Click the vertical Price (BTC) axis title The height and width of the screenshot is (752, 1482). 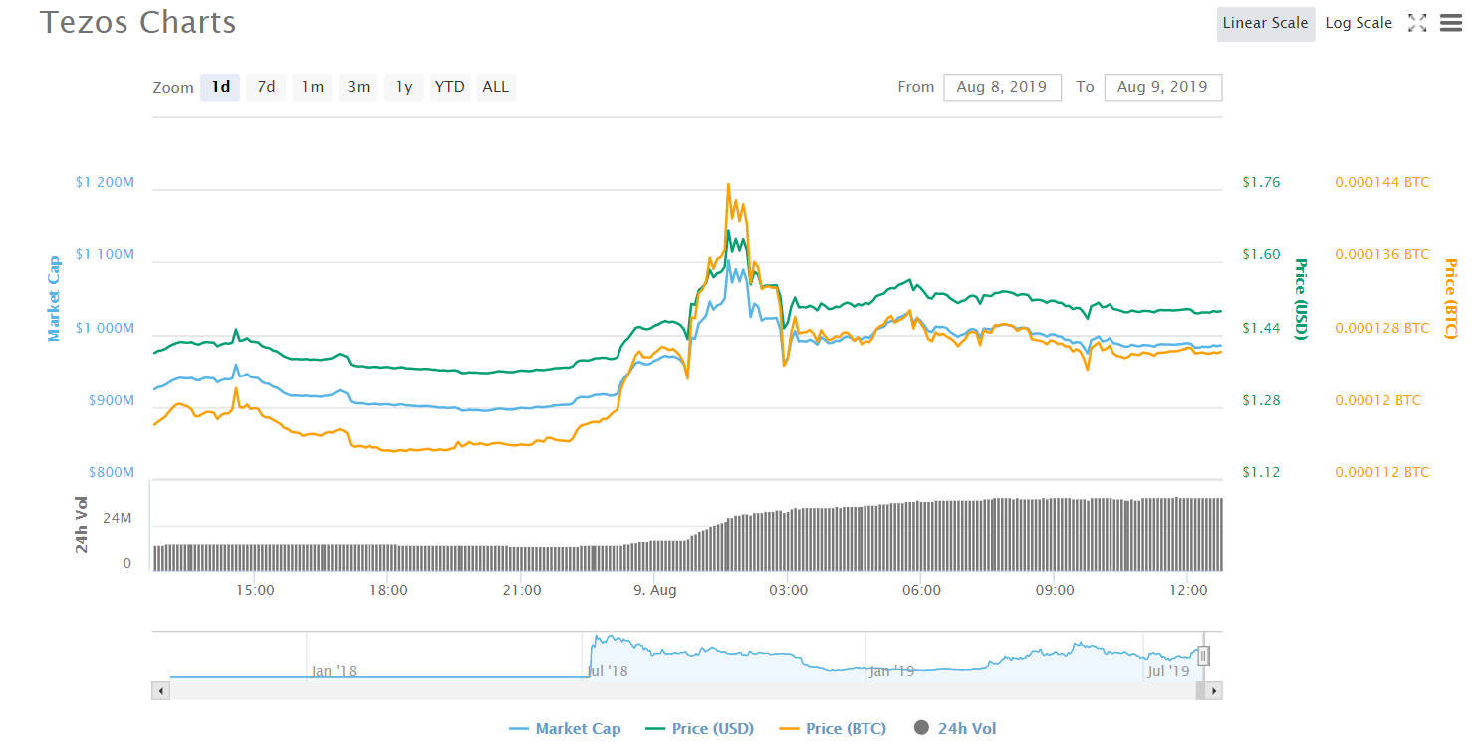tap(1450, 299)
